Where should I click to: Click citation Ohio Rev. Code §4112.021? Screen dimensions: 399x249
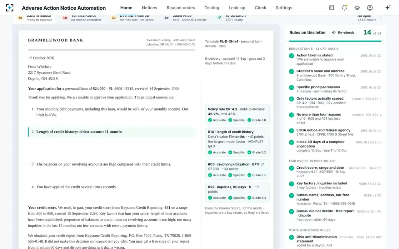360,237
